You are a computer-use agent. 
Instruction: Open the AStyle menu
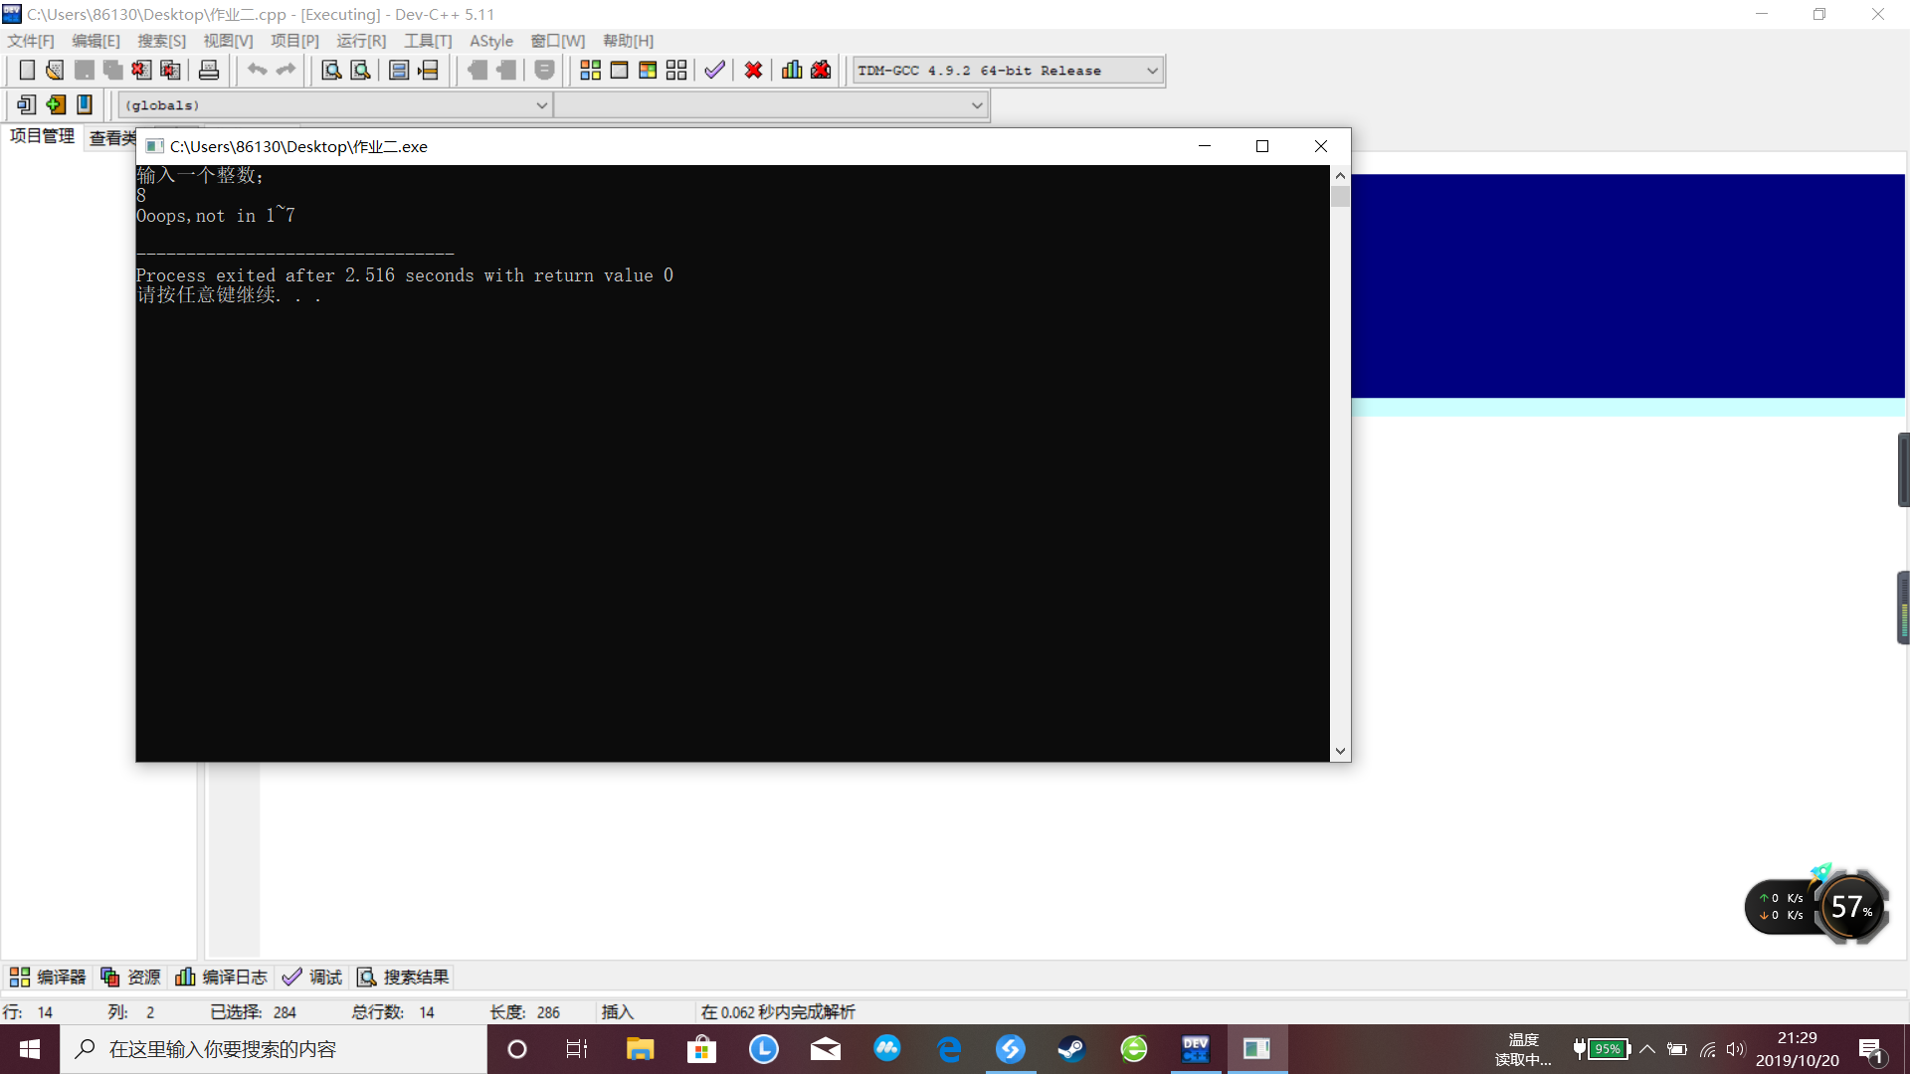tap(490, 41)
